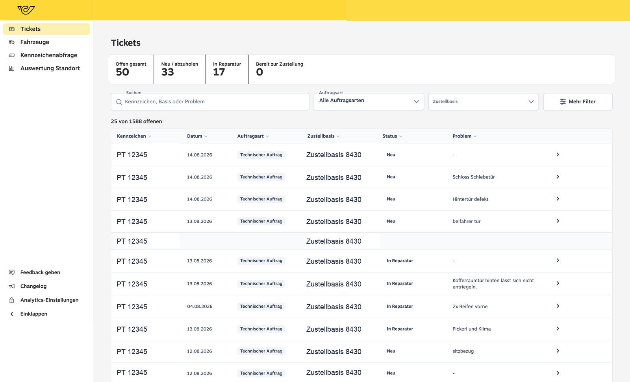630x382 pixels.
Task: Click the Fahrzeuge truck icon
Action: click(12, 42)
